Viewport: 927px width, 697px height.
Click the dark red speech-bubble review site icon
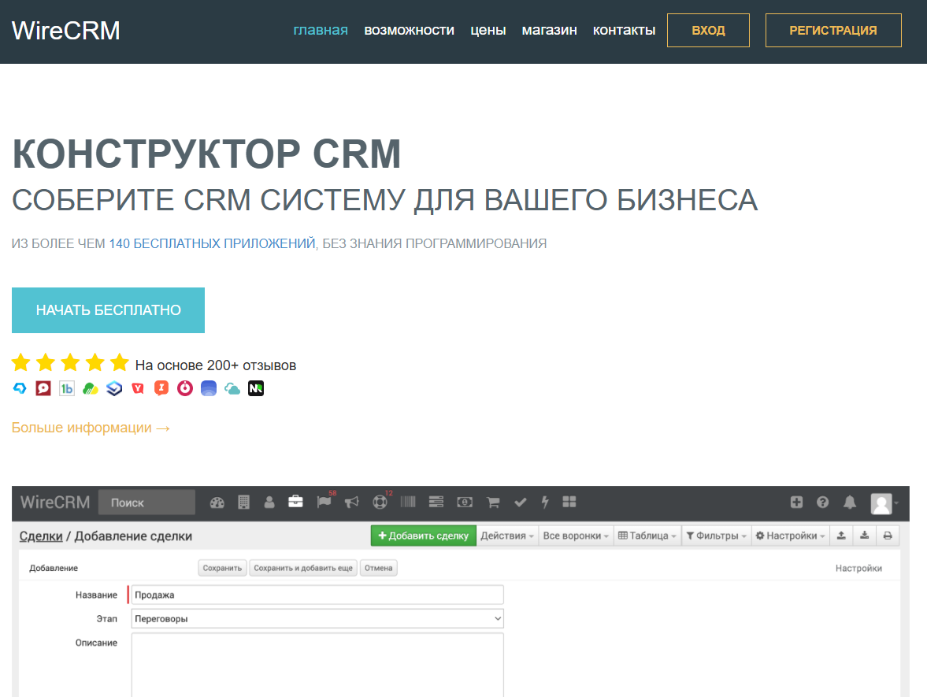coord(43,388)
